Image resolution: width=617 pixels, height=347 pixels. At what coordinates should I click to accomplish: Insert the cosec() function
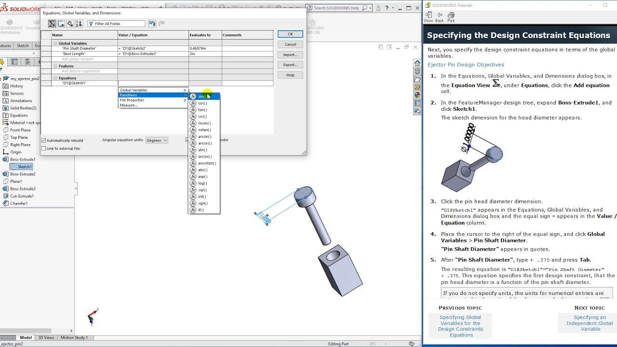click(204, 123)
